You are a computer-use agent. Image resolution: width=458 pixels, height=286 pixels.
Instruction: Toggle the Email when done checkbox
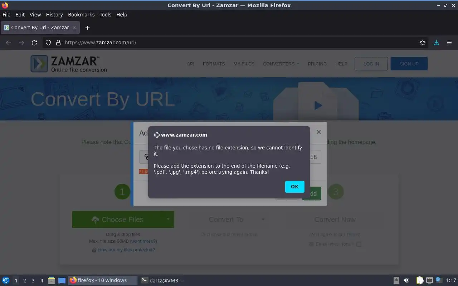(359, 244)
